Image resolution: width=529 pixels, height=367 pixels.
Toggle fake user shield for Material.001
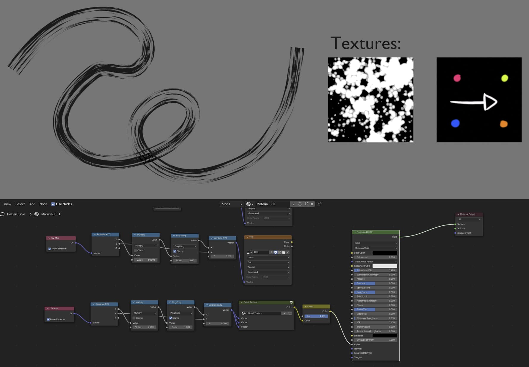pos(300,204)
